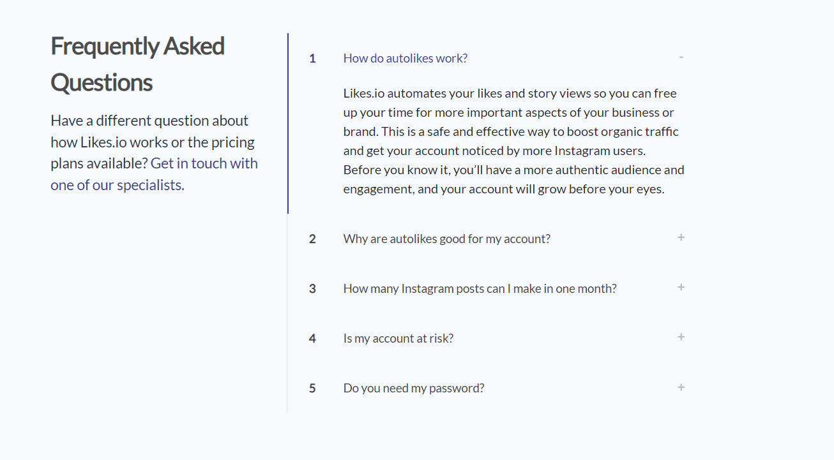Follow the "Get in touch with" specialists link

pos(204,164)
